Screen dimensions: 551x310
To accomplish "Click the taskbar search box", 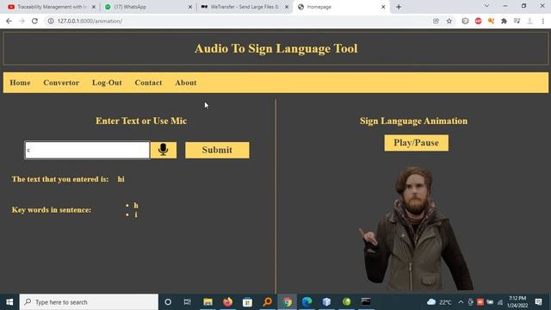I will pos(89,302).
